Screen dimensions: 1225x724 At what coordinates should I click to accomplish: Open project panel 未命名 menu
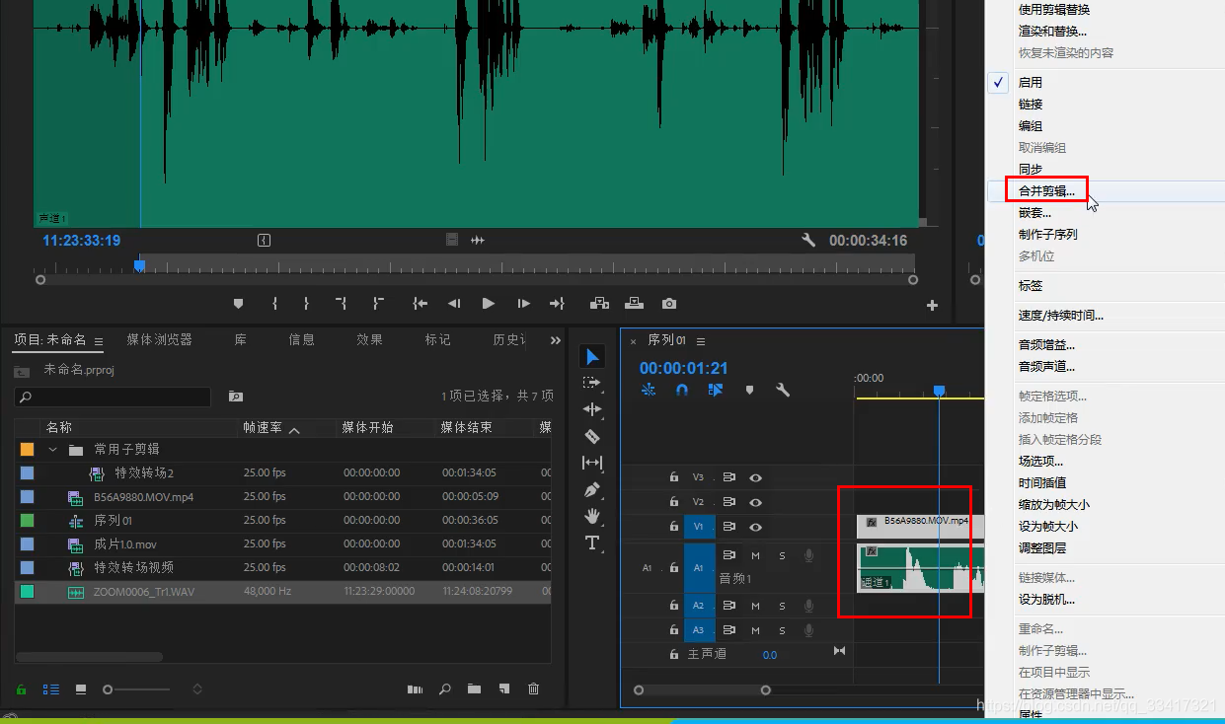(x=99, y=341)
